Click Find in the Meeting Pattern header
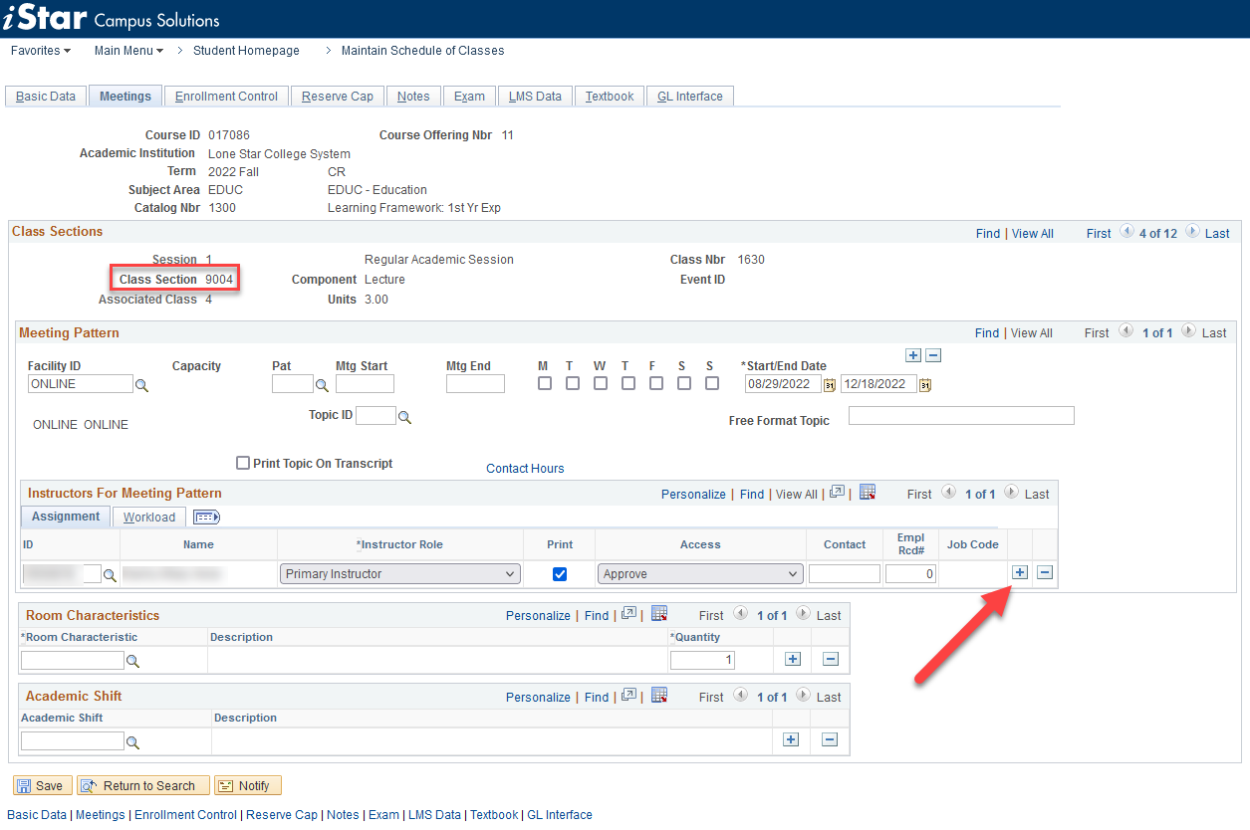This screenshot has width=1250, height=830. (987, 333)
